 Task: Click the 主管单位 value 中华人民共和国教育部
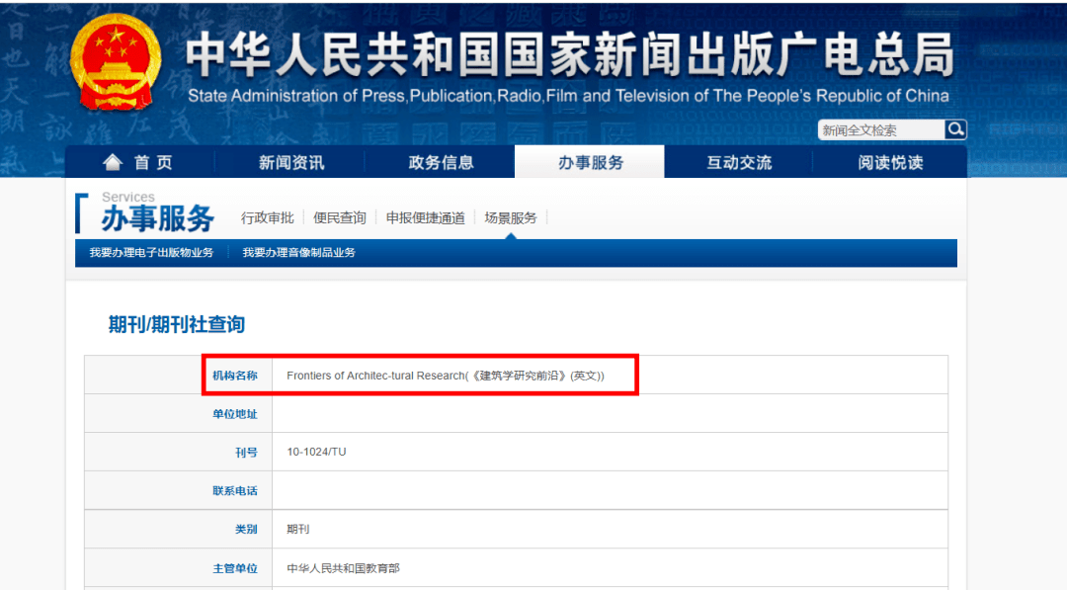coord(343,568)
